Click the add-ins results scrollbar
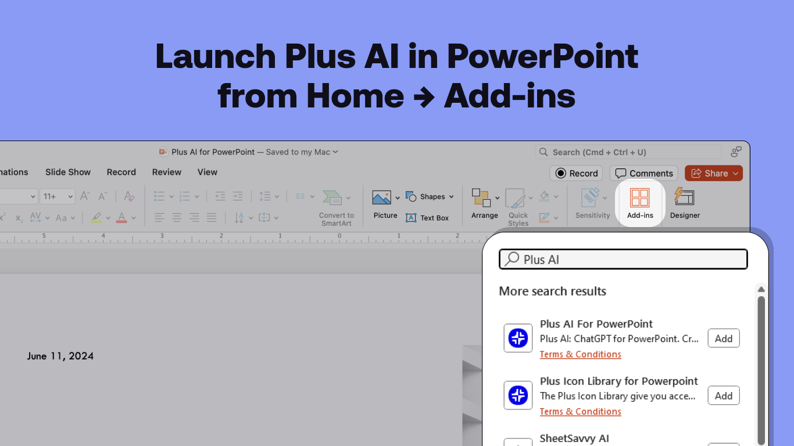 (761, 371)
